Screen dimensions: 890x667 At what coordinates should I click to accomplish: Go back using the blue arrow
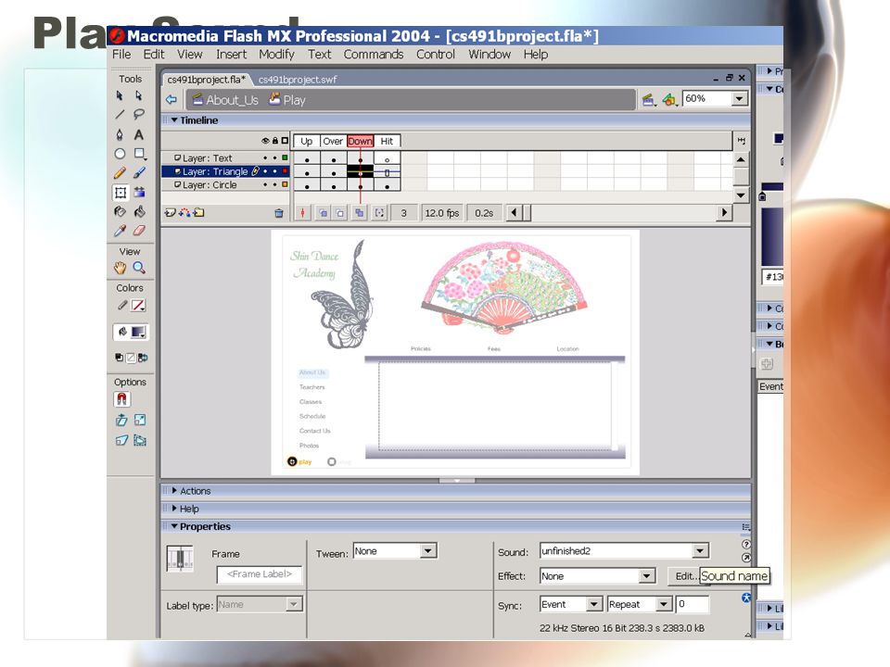pyautogui.click(x=172, y=100)
